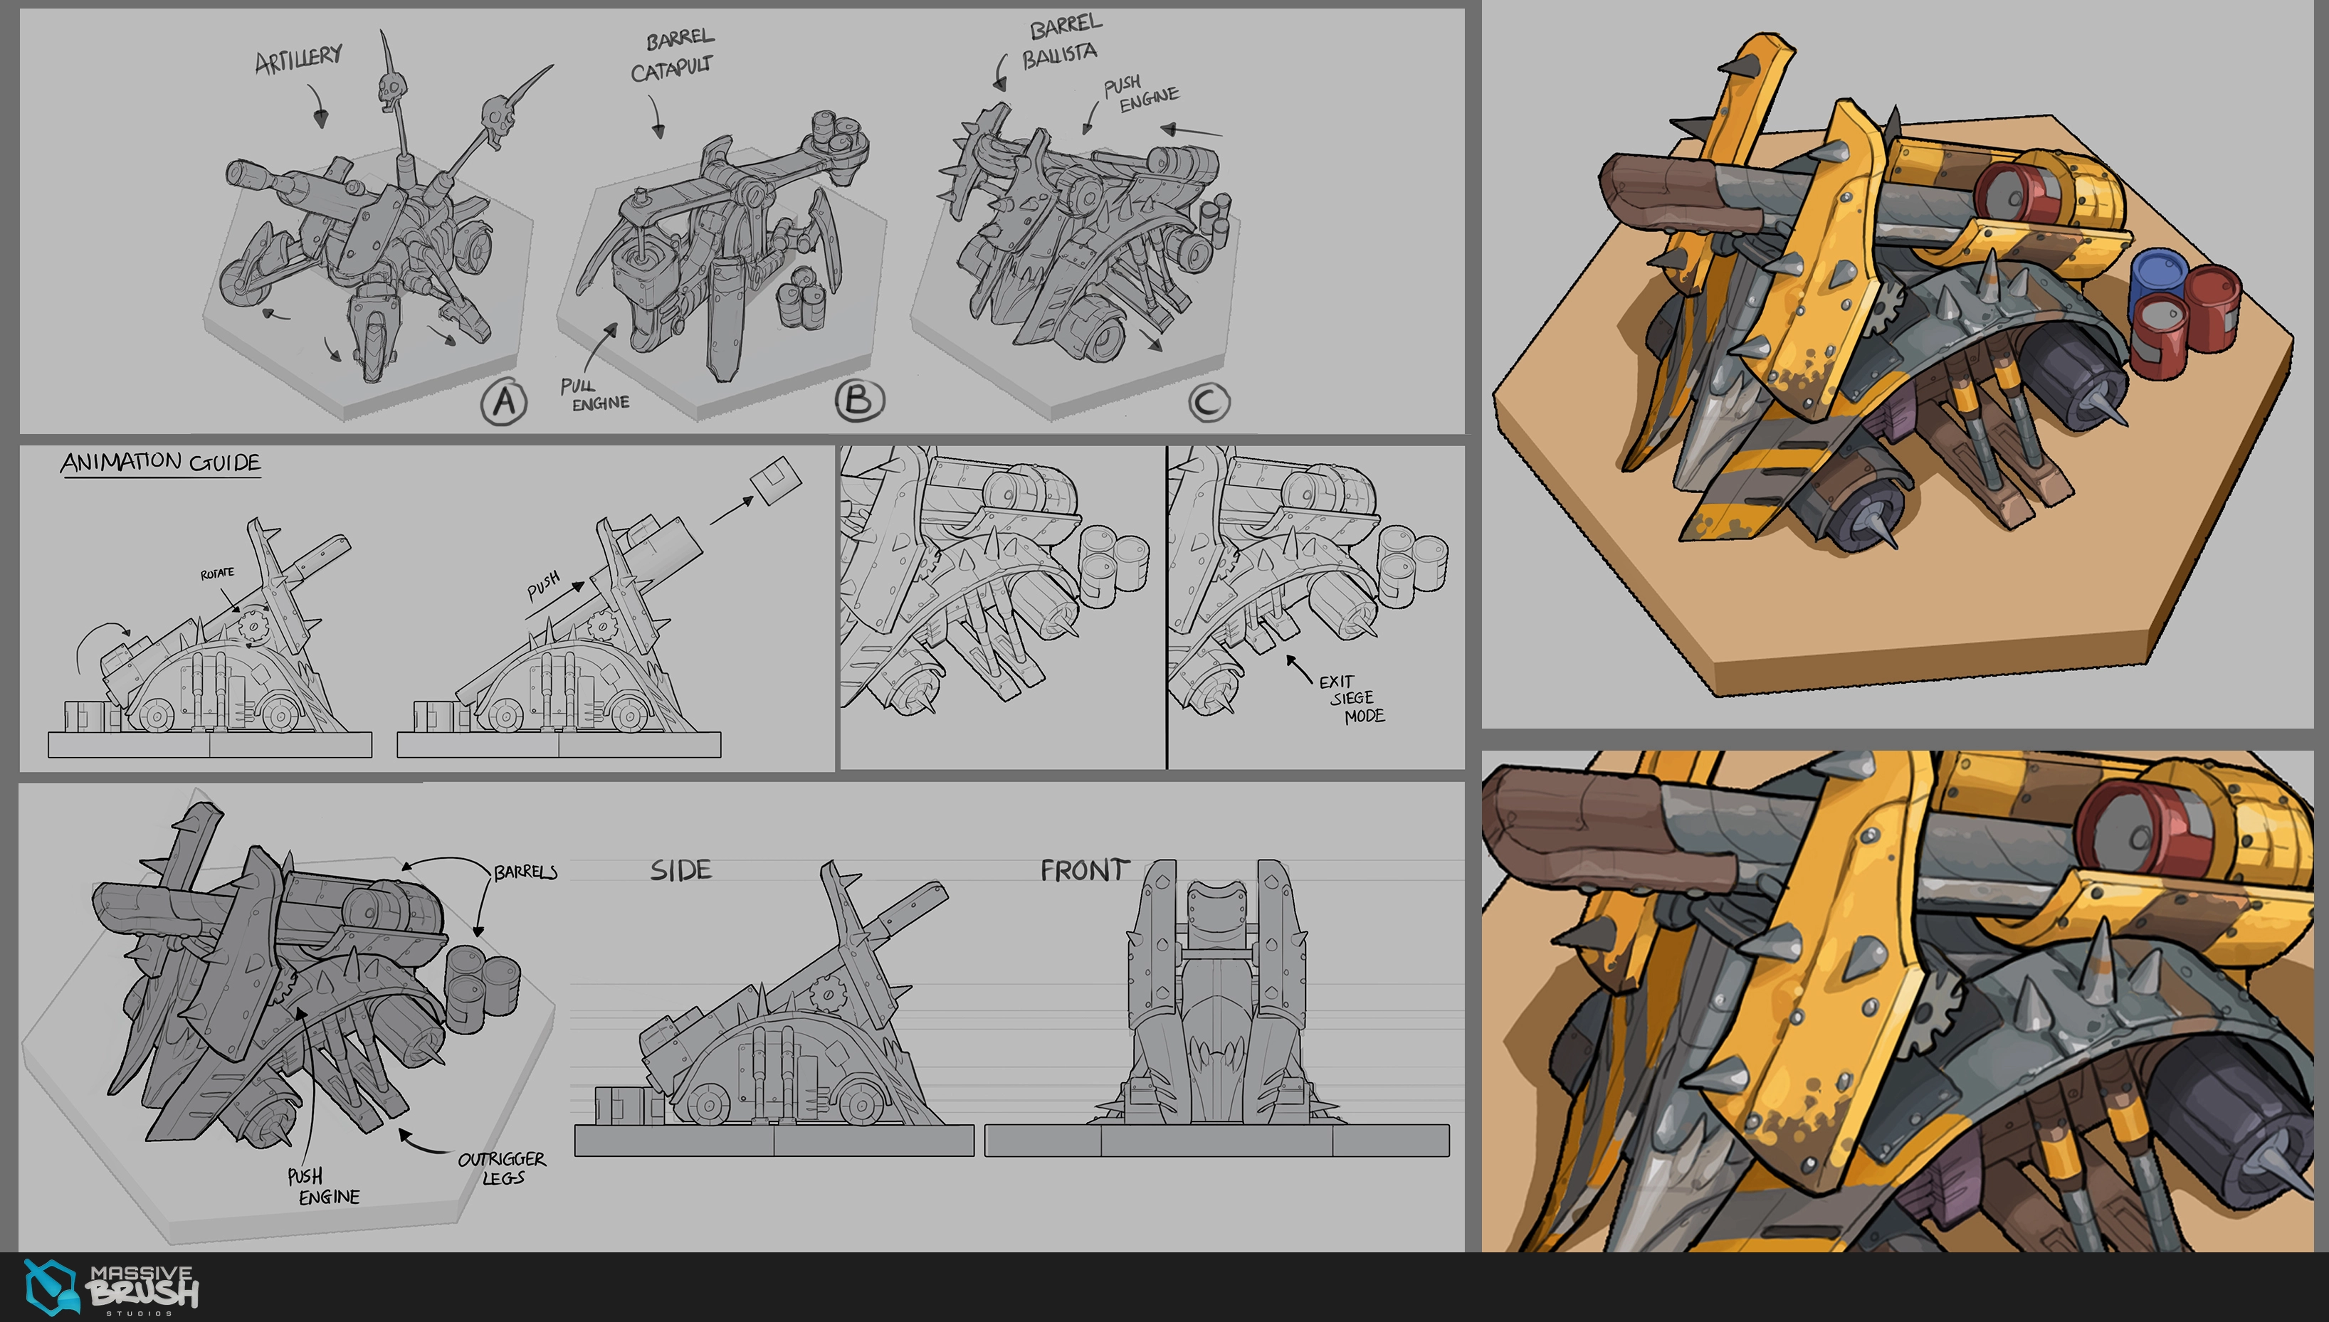Click the circled letter B marker
Viewport: 2329px width, 1322px height.
coord(858,401)
